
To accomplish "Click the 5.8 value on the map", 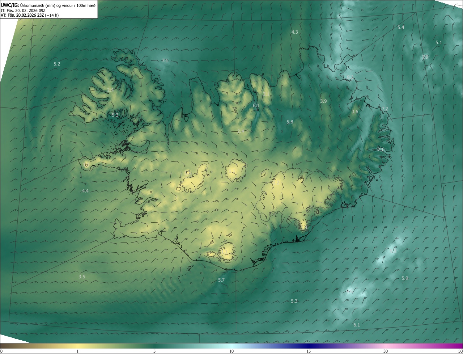I will click(x=290, y=122).
